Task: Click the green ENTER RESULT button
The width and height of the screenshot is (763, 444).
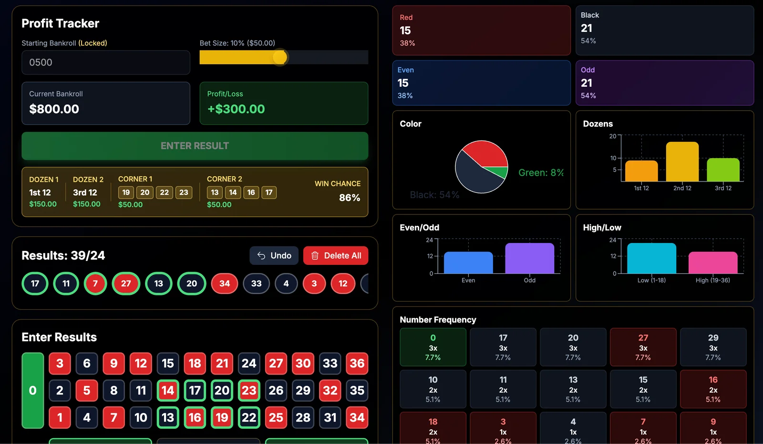Action: [x=195, y=146]
